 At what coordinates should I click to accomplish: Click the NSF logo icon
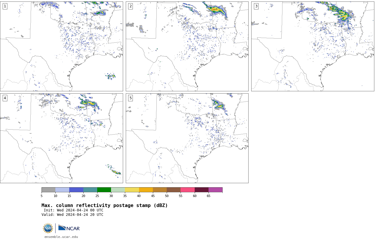(x=48, y=228)
